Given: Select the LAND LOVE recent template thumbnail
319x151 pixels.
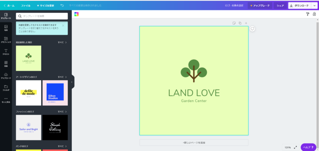Looking at the screenshot, I should 28,58.
